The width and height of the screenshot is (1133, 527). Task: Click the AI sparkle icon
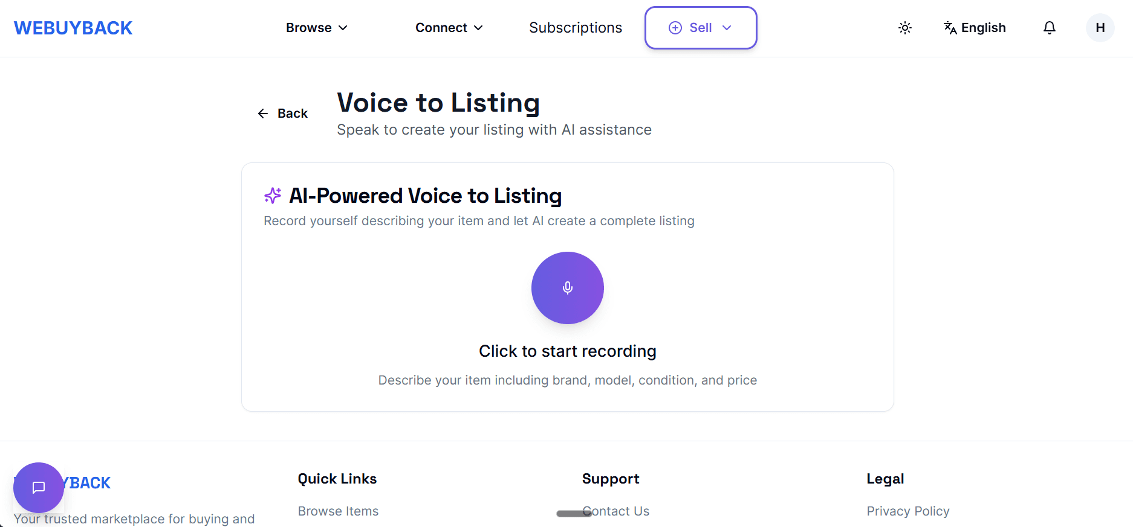click(x=273, y=196)
